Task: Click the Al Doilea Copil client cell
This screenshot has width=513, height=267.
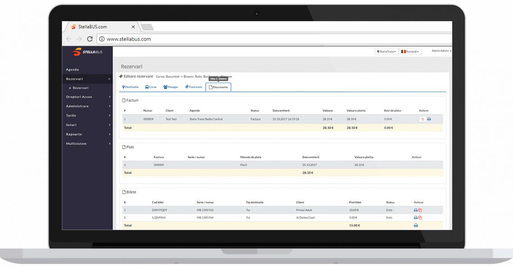Action: (306, 217)
